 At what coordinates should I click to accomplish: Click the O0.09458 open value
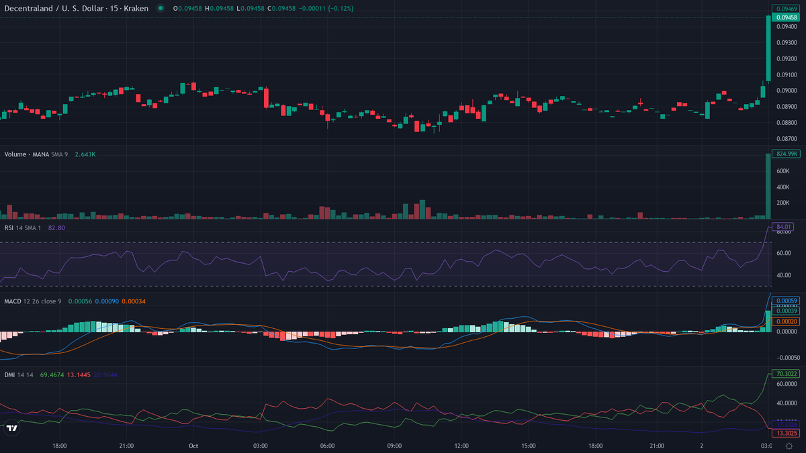188,8
